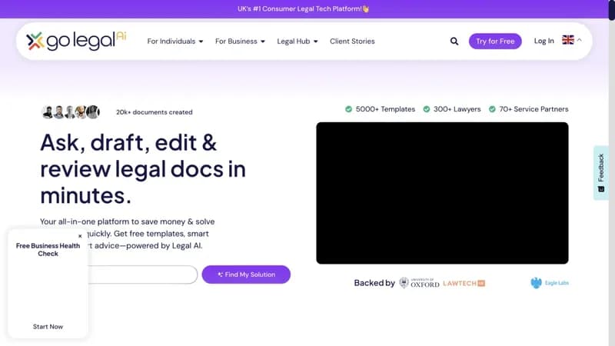615x346 pixels.
Task: Click the 'Free Business Health Check' title
Action: coord(48,249)
